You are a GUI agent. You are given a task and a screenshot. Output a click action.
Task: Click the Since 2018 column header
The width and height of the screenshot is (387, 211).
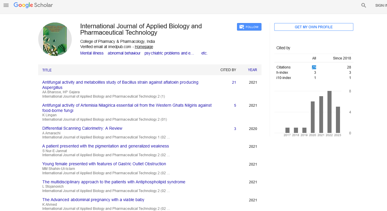coord(342,58)
